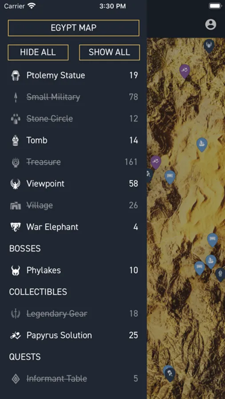225x399 pixels.
Task: Select the COLLECTIBLES section header
Action: coord(38,292)
